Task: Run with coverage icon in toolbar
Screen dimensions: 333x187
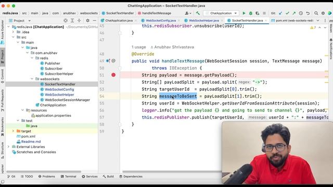Action: point(258,13)
